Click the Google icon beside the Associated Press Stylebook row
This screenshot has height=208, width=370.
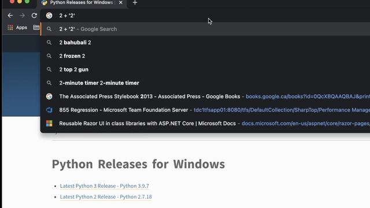point(49,96)
